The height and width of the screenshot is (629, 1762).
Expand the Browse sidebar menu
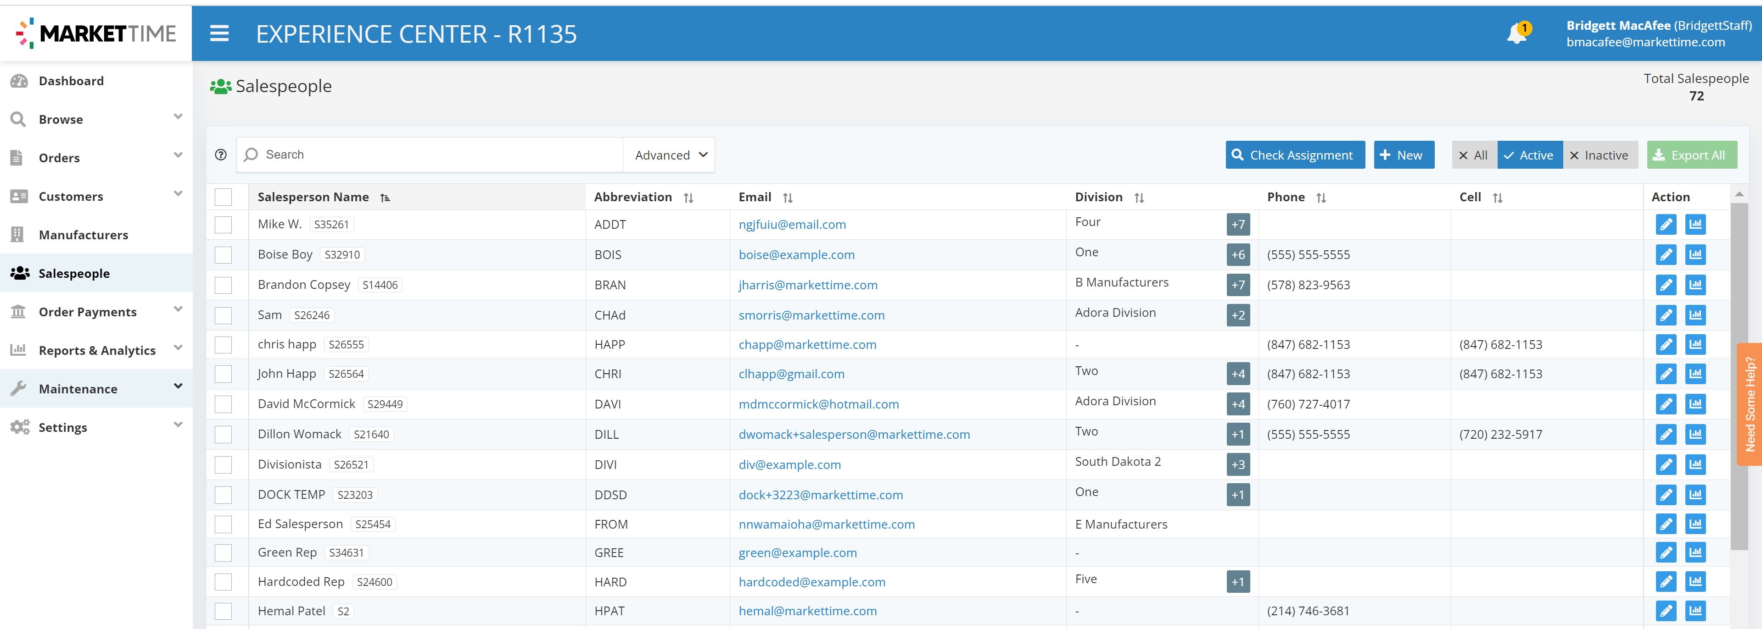[178, 117]
